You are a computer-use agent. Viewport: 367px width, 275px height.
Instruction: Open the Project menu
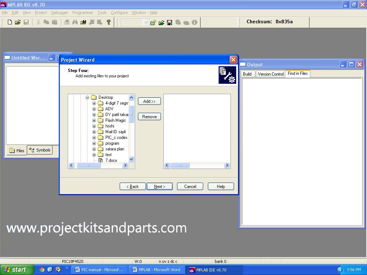pos(41,13)
